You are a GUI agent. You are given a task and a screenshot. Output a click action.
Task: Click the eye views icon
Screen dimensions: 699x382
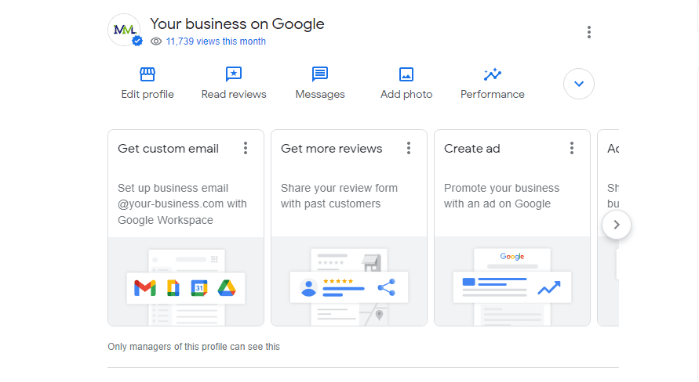155,41
